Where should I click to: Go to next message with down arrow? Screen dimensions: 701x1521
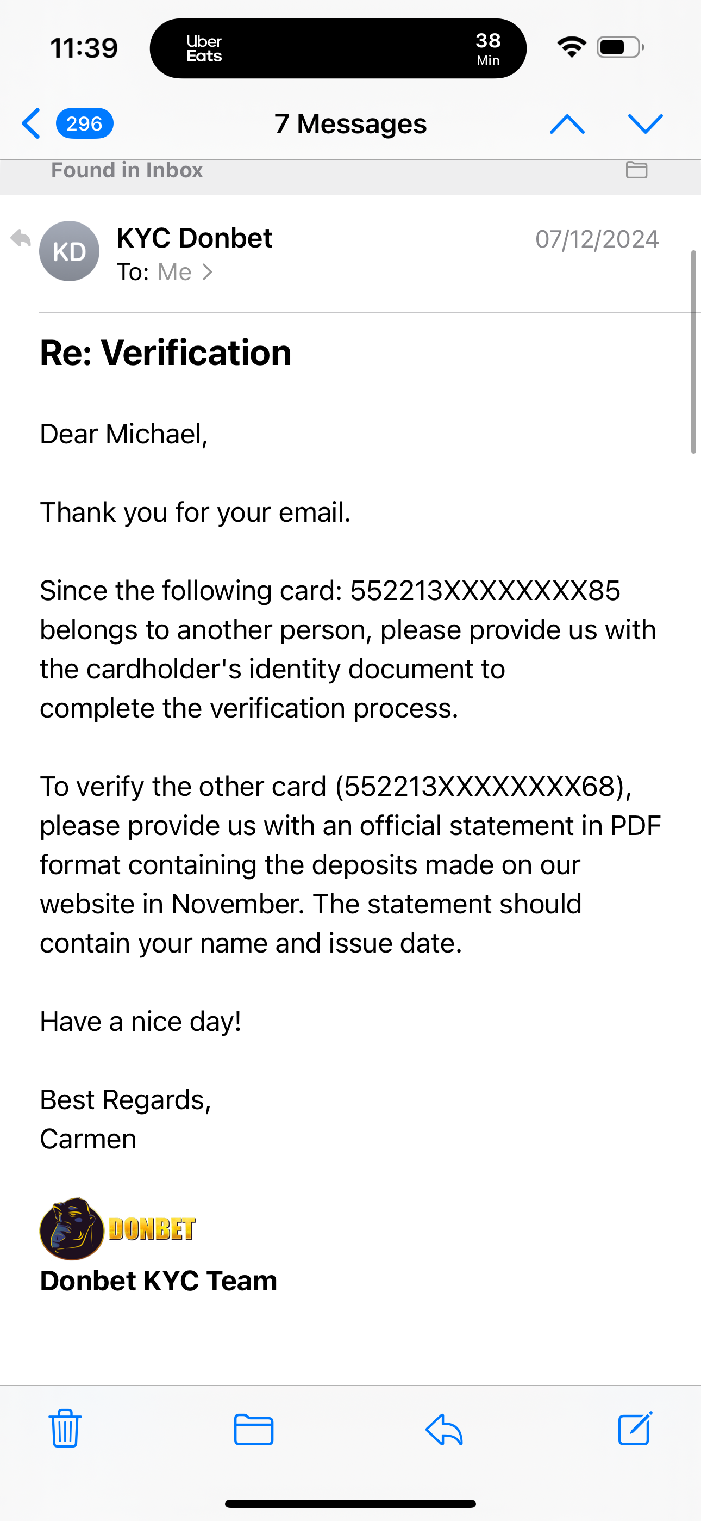(x=646, y=123)
